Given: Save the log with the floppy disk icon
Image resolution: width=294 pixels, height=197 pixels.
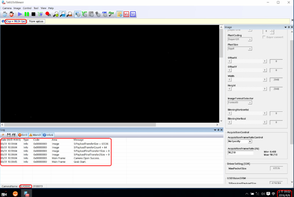Looking at the screenshot, I should 8,135.
